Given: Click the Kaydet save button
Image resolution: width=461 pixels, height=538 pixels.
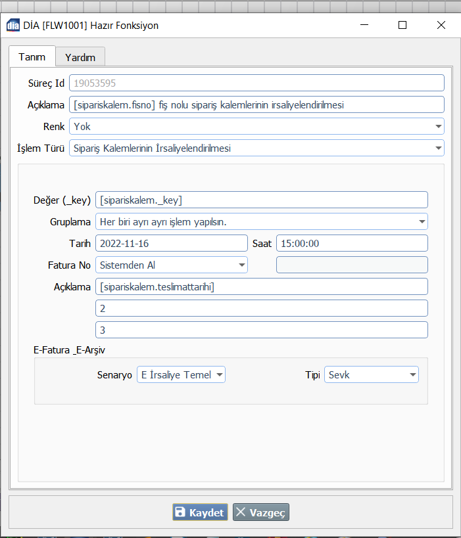Looking at the screenshot, I should coord(200,512).
